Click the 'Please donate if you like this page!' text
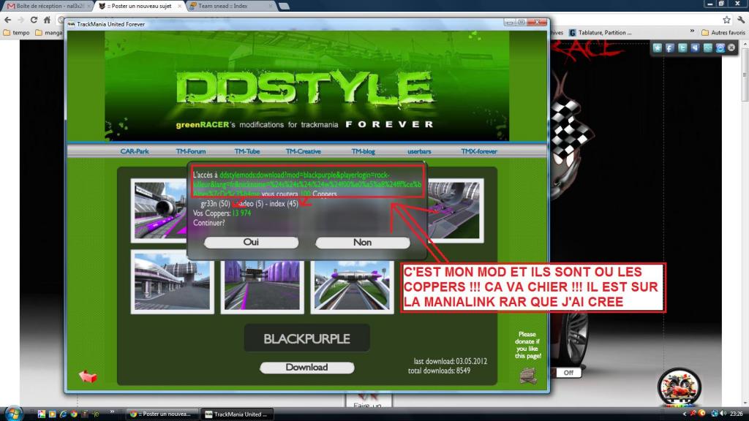749x421 pixels. point(527,345)
